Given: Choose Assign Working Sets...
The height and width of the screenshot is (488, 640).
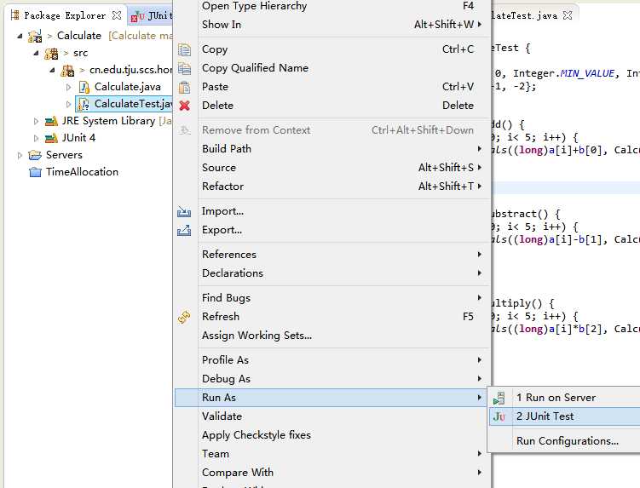Looking at the screenshot, I should 332,336.
